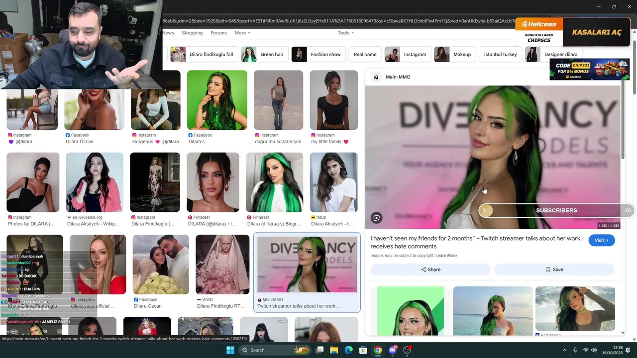Click the Save button with bookmark icon
The height and width of the screenshot is (358, 637).
pos(554,269)
